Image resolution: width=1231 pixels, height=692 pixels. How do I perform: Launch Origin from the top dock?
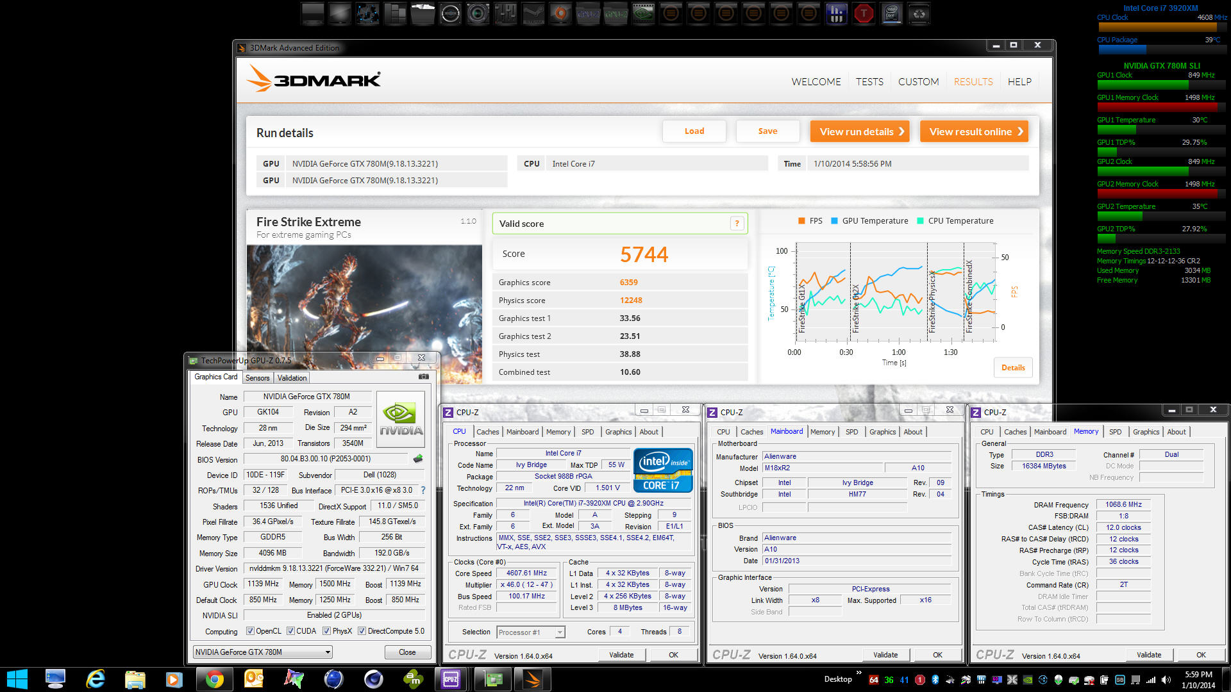(x=560, y=13)
